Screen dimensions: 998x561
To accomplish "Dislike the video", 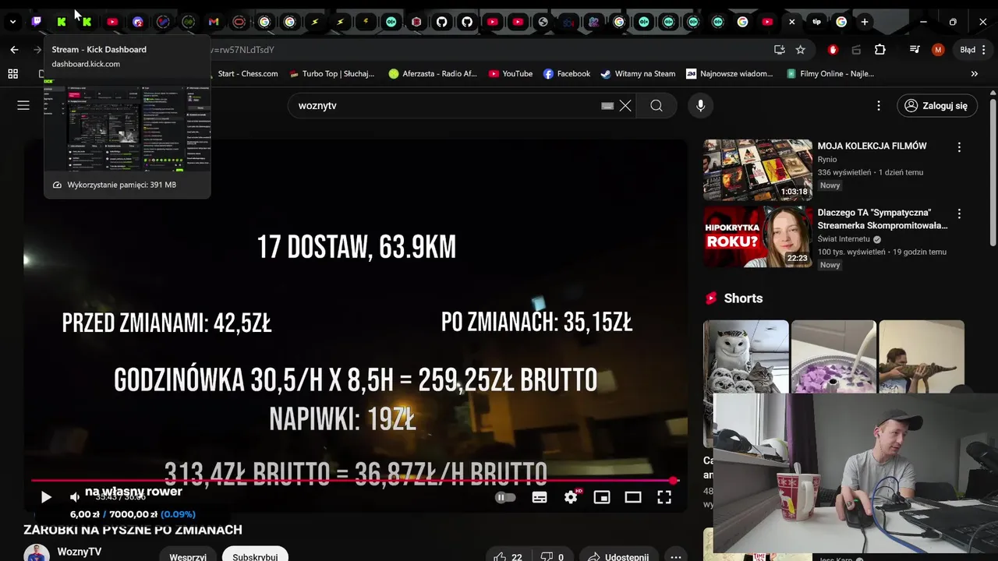I will (553, 557).
